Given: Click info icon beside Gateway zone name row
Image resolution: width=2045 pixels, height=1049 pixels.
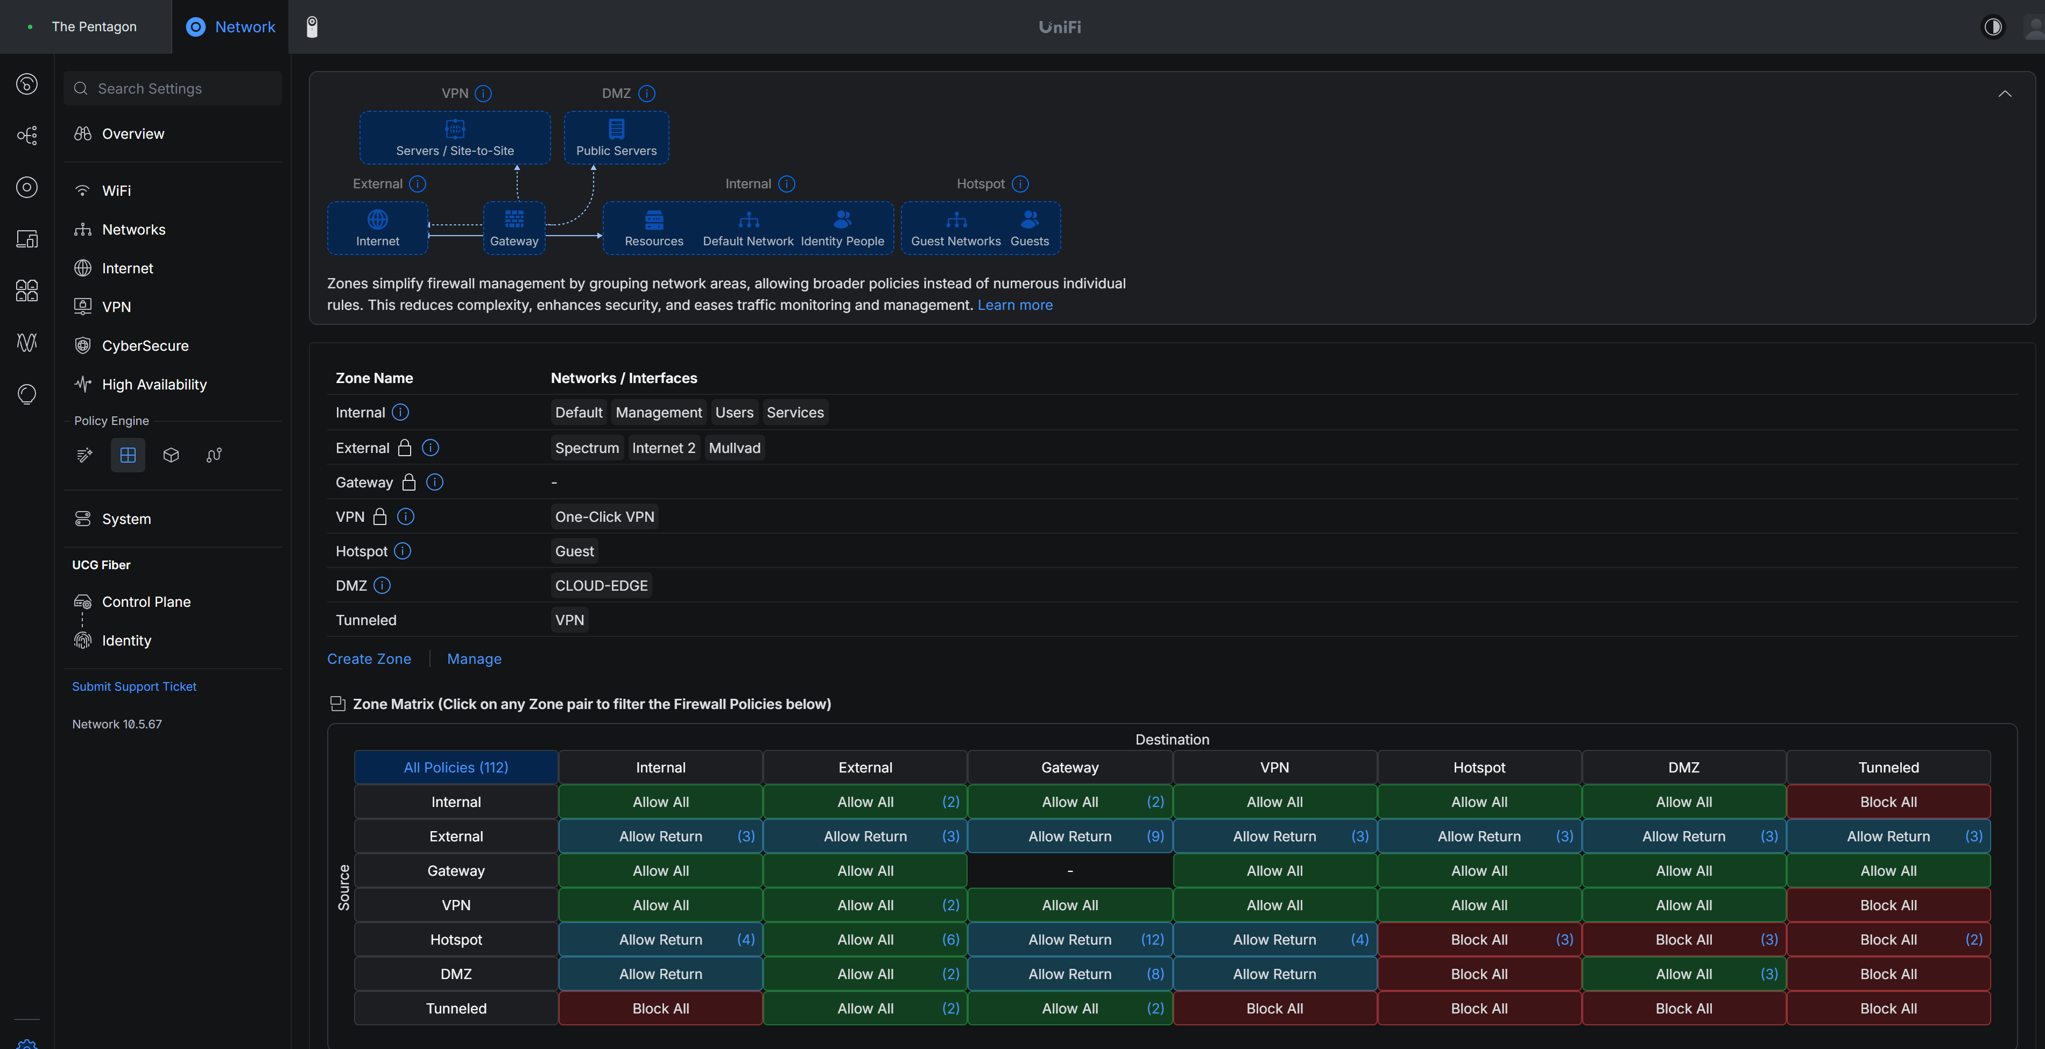Looking at the screenshot, I should click(435, 481).
